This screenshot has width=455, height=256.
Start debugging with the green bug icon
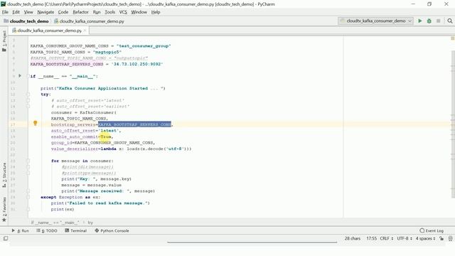tap(429, 21)
